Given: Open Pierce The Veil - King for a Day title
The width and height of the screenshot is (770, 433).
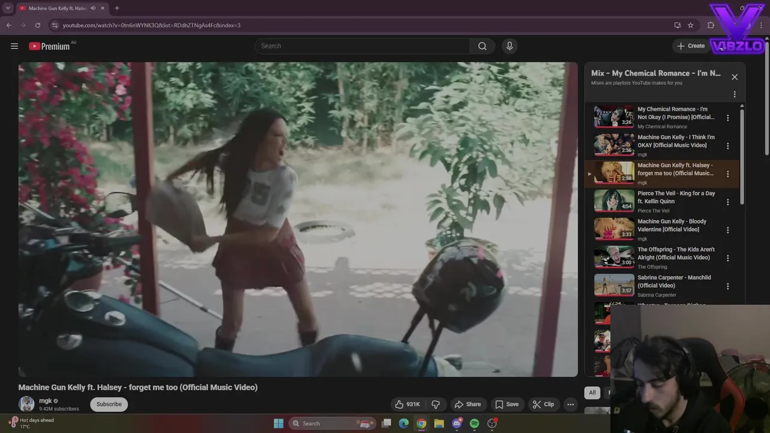Looking at the screenshot, I should click(x=676, y=197).
